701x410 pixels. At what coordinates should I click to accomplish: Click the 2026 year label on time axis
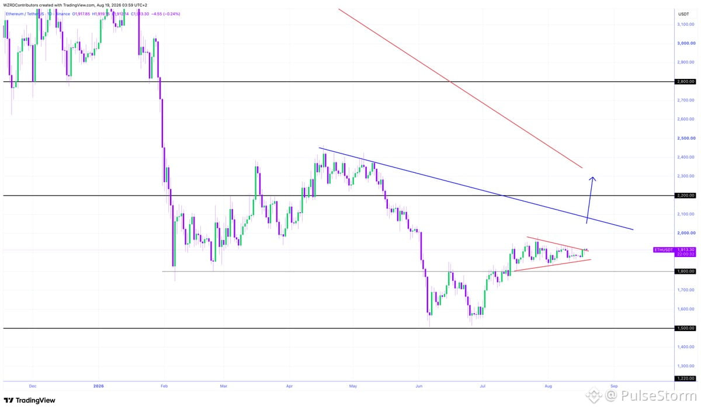coord(99,386)
